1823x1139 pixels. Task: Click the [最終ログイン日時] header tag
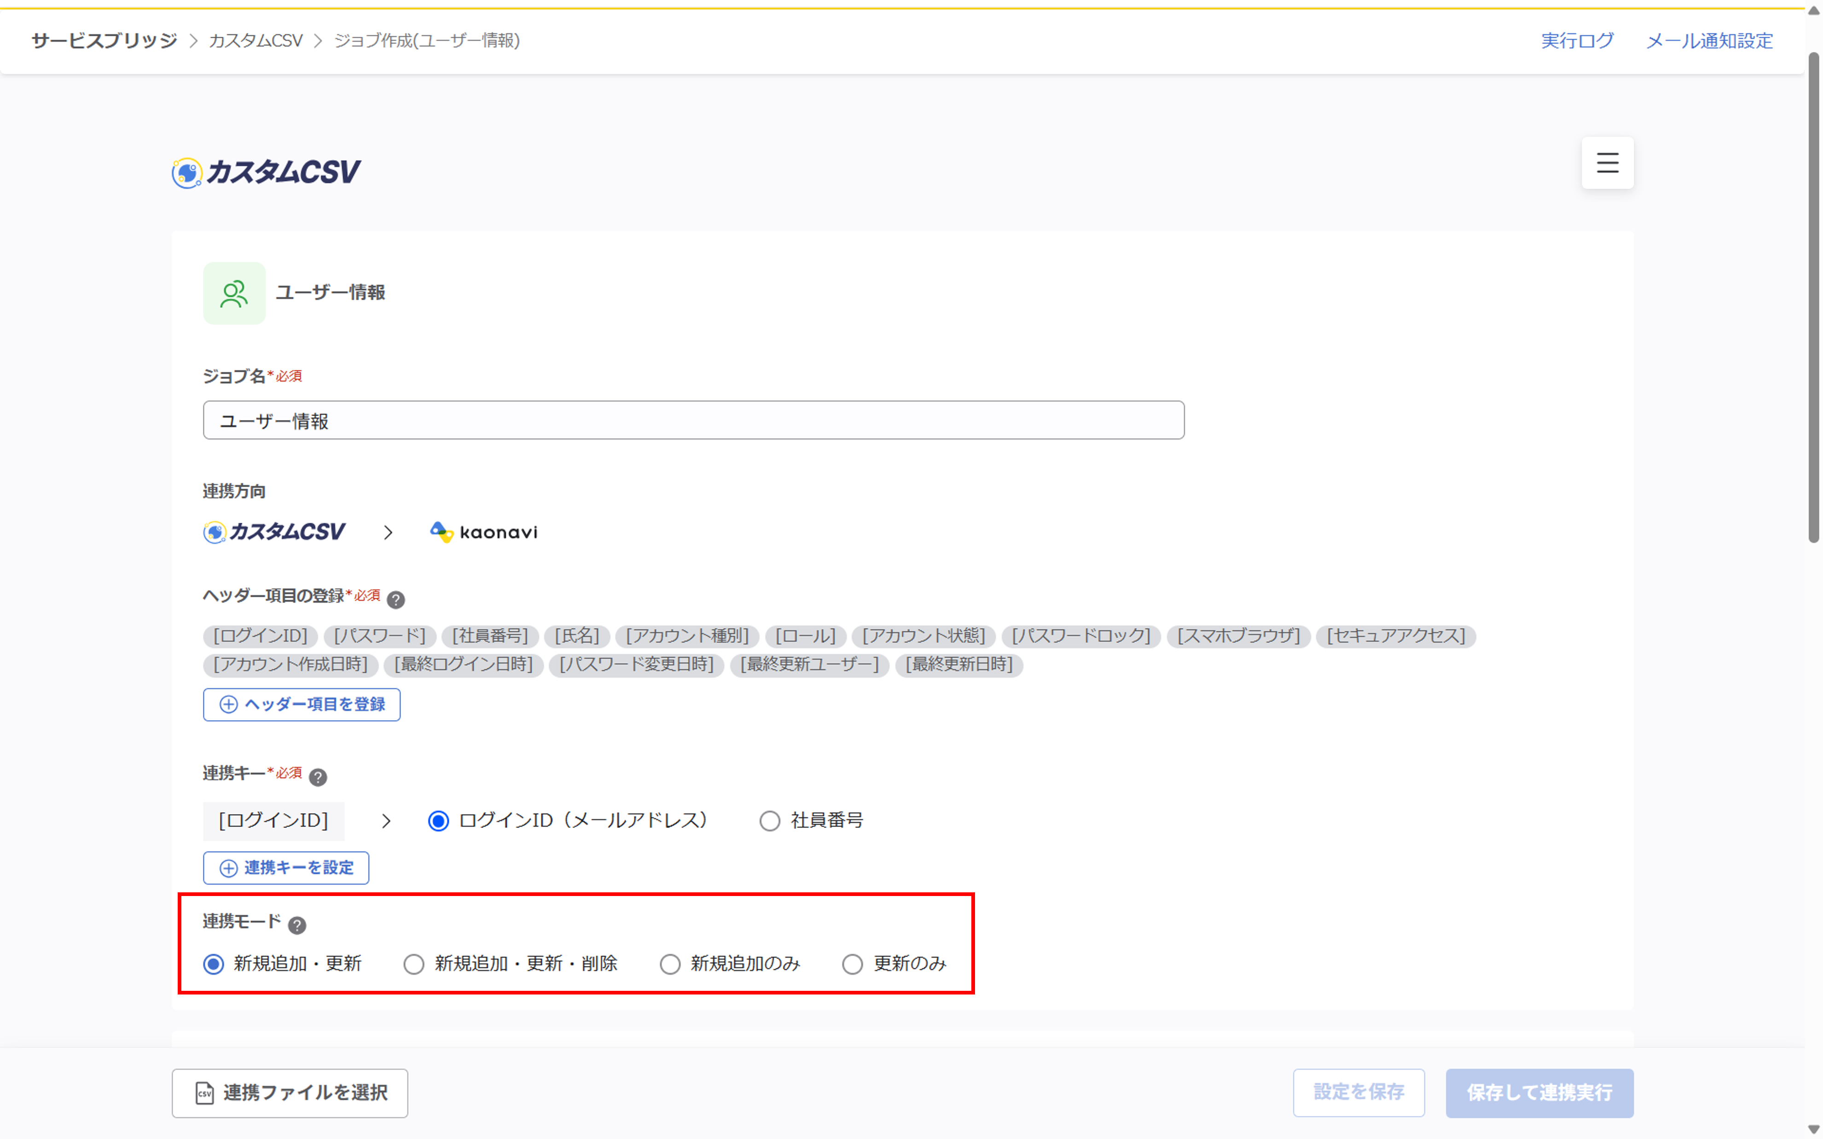[463, 665]
